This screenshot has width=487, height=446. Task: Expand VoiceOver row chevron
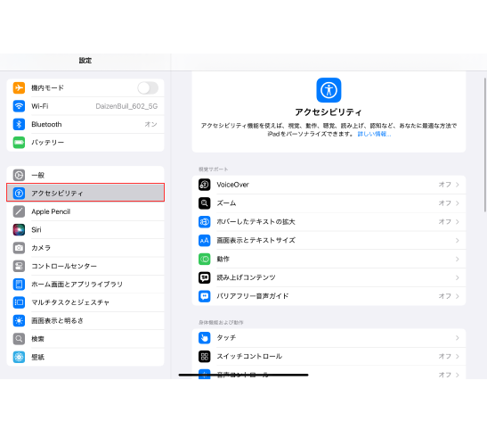tap(458, 185)
